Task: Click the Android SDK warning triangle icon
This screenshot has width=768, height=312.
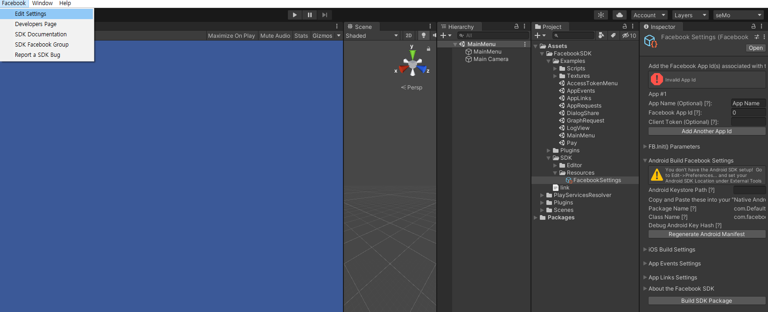Action: 657,175
